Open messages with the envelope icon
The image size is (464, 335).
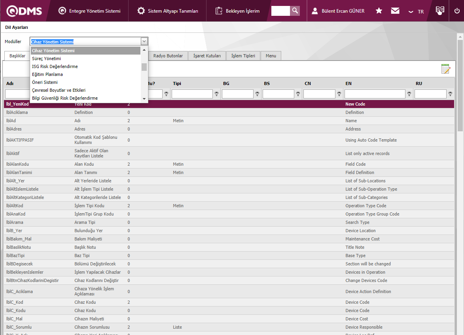[395, 11]
